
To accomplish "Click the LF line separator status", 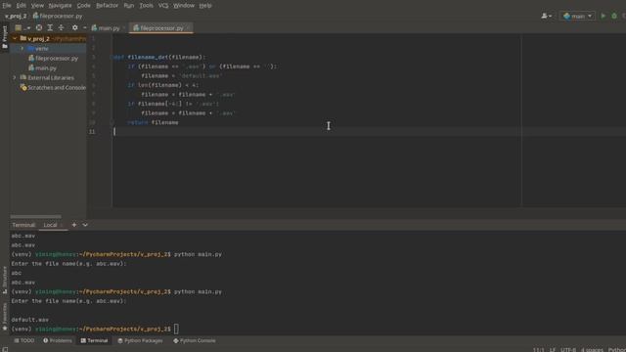I will [x=553, y=350].
